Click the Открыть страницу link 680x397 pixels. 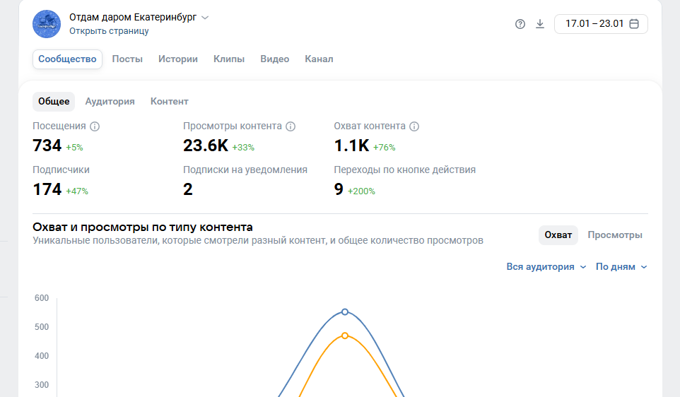click(109, 31)
